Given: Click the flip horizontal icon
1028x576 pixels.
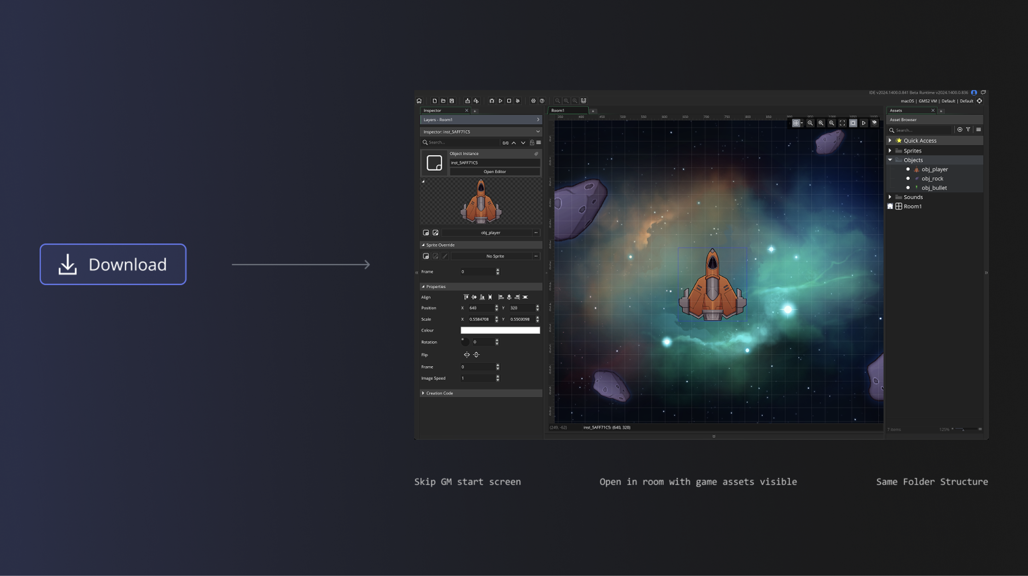Looking at the screenshot, I should coord(466,355).
